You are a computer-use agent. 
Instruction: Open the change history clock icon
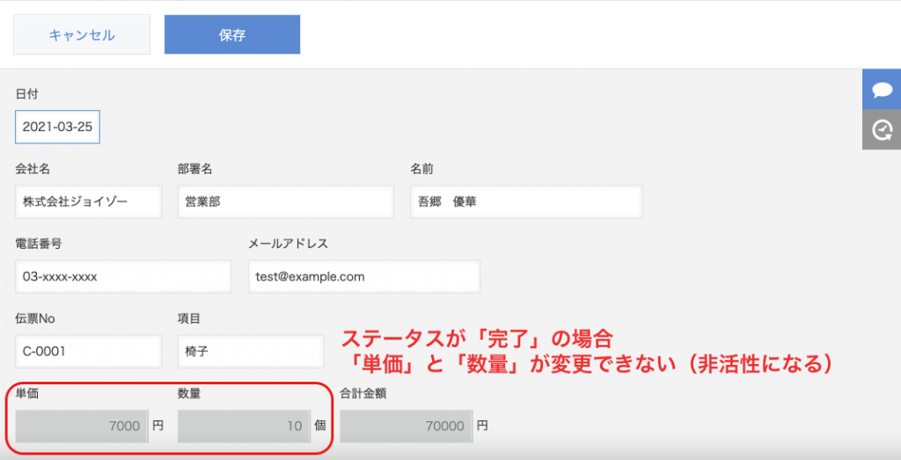[x=882, y=130]
